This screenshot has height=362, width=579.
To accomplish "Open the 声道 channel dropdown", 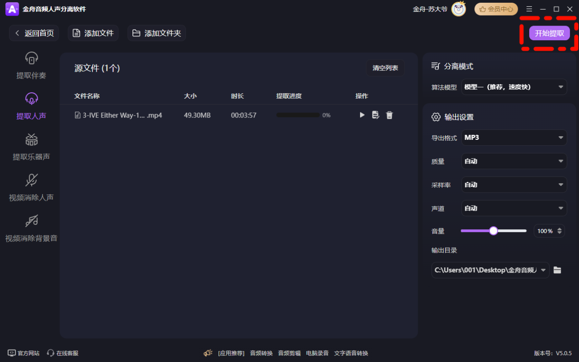I will [514, 208].
